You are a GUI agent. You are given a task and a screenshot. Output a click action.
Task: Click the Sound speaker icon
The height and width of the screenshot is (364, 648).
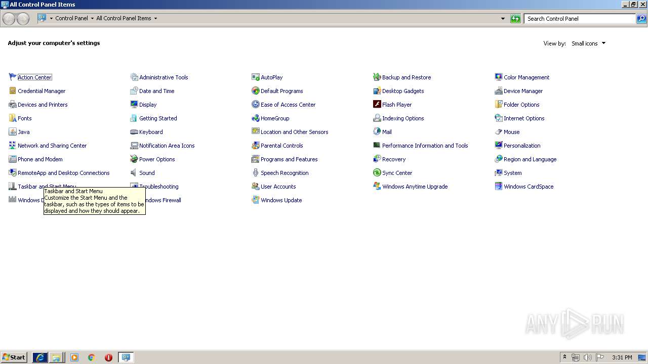[x=134, y=173]
